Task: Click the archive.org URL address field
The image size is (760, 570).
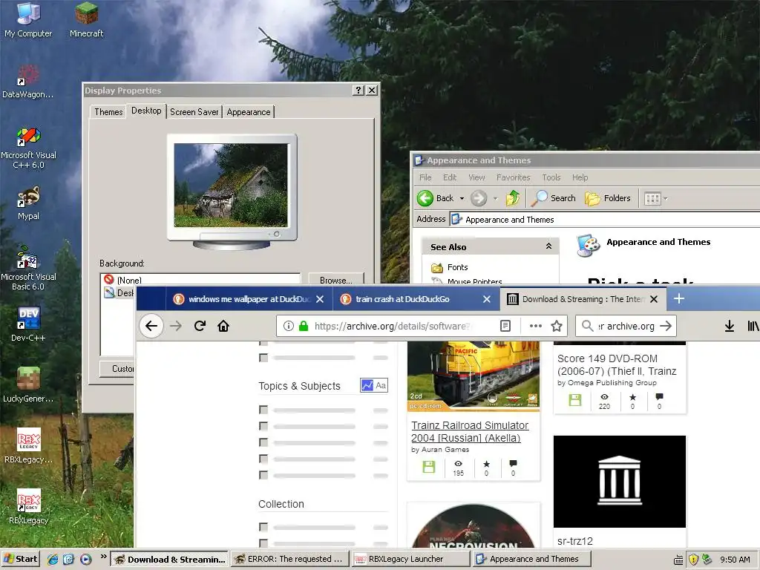Action: click(392, 327)
